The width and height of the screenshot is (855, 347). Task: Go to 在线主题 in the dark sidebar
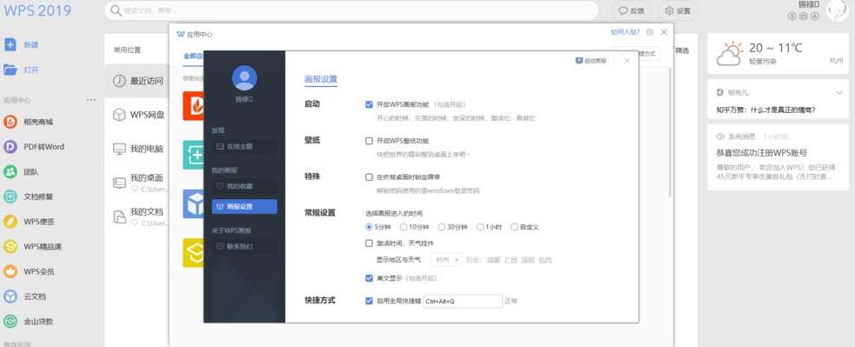pos(244,147)
